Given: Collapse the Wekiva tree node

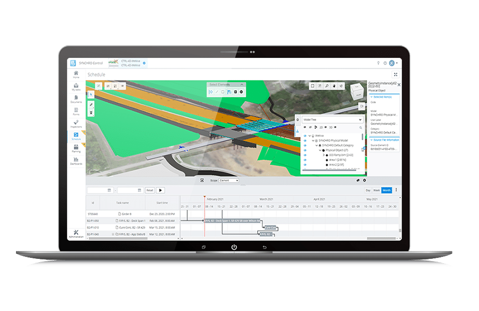Looking at the screenshot, I should [309, 136].
